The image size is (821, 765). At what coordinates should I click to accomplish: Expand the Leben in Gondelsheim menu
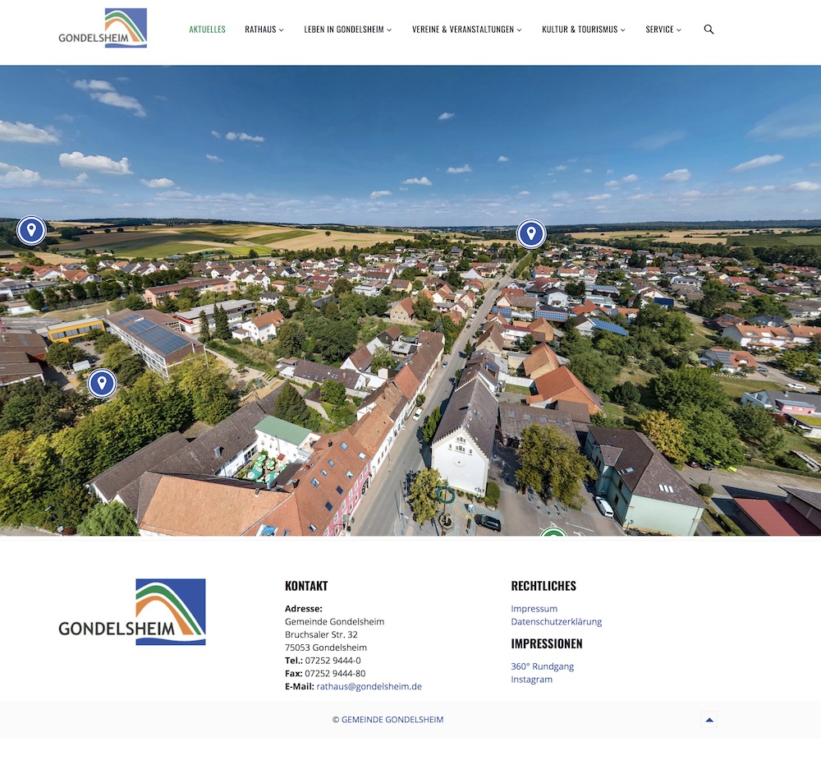point(347,30)
